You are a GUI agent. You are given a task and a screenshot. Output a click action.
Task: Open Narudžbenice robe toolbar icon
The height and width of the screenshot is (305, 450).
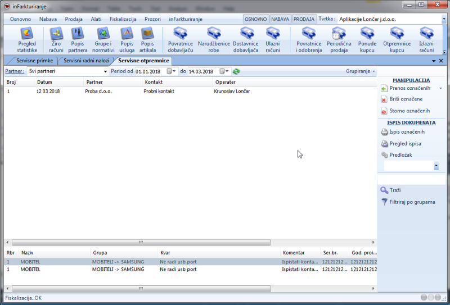214,40
